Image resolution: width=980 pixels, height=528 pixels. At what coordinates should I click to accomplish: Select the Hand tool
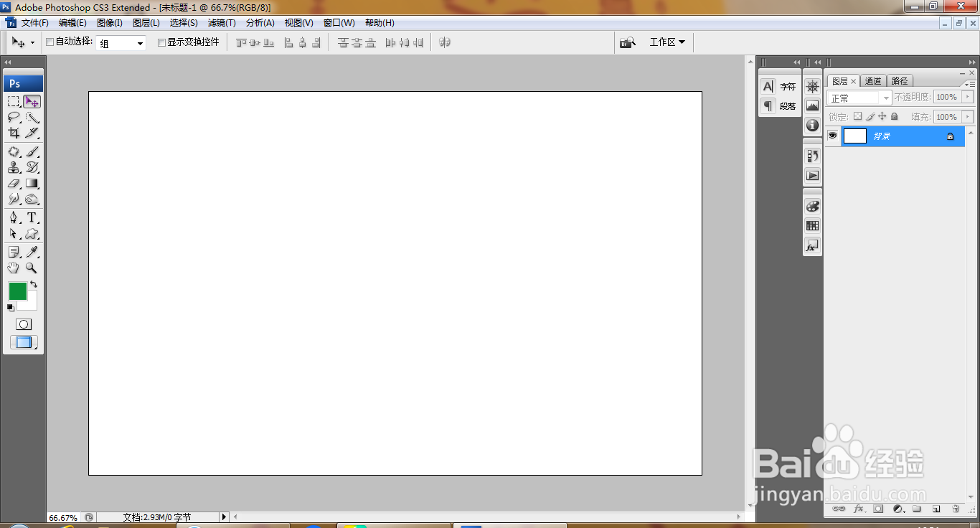[14, 268]
